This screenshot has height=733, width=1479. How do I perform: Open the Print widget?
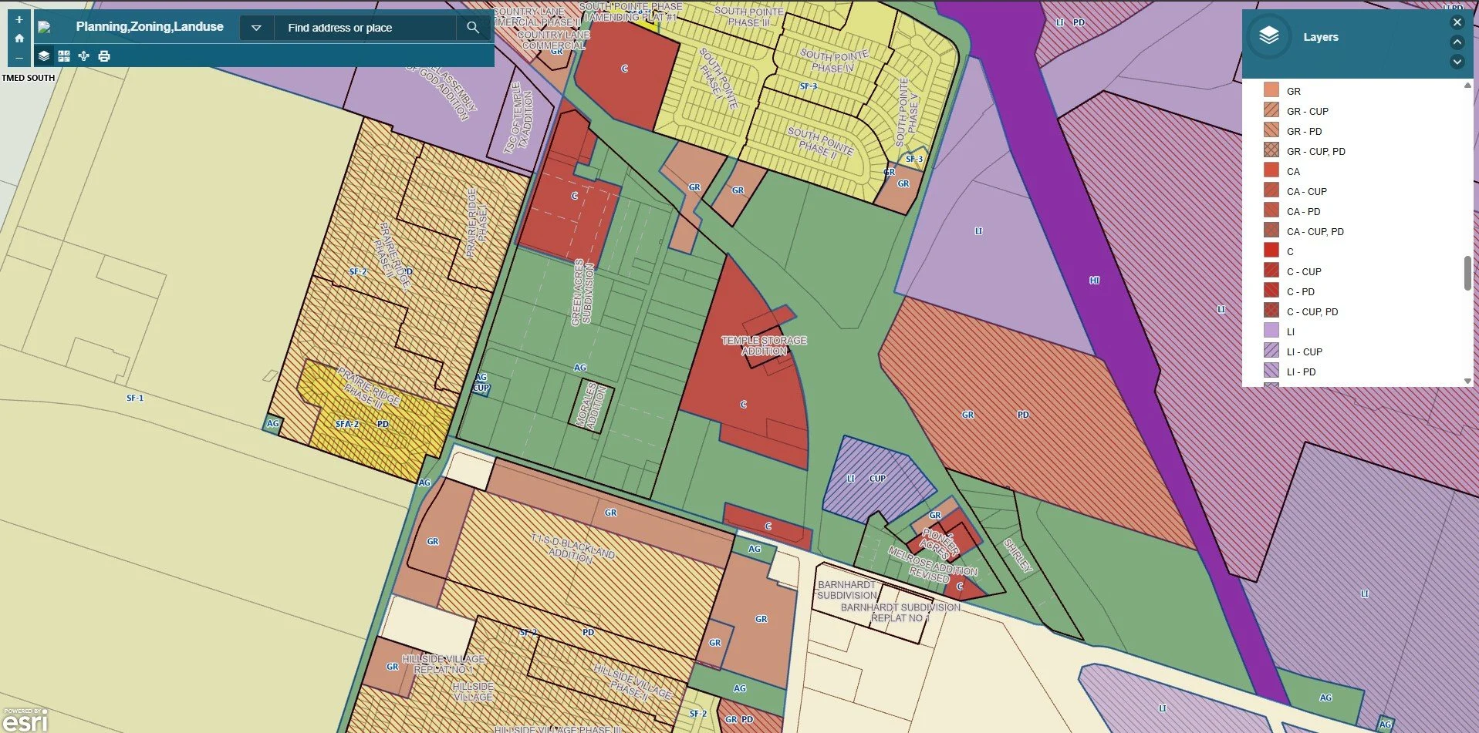tap(104, 56)
